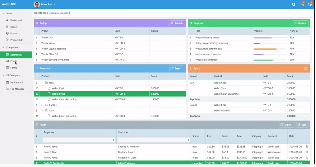Click Oliver Parr's avatar picture
Screen dimensions: 316x167
coord(37,4)
